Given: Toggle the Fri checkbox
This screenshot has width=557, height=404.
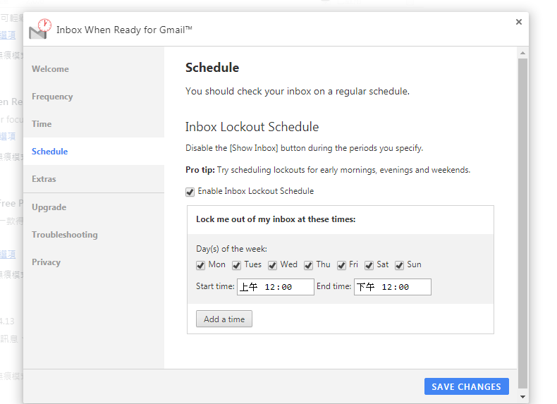Looking at the screenshot, I should coord(342,265).
